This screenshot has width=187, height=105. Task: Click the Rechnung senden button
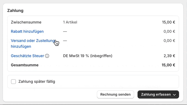115,94
